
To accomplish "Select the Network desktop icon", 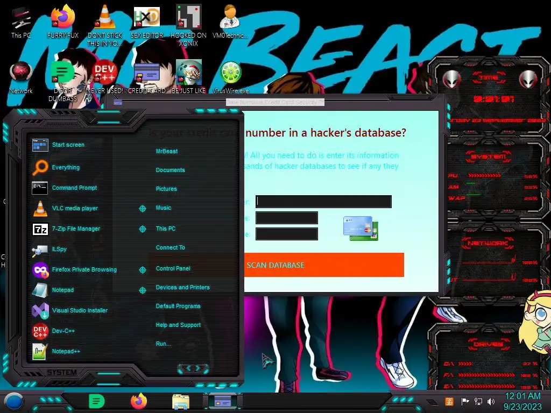I will pyautogui.click(x=21, y=77).
